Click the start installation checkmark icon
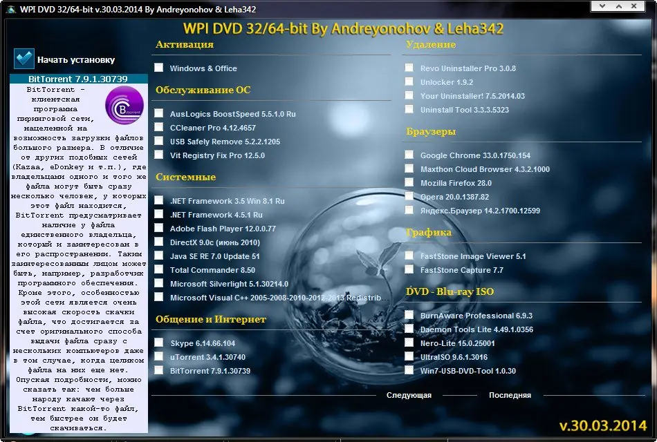The height and width of the screenshot is (442, 657). [24, 59]
